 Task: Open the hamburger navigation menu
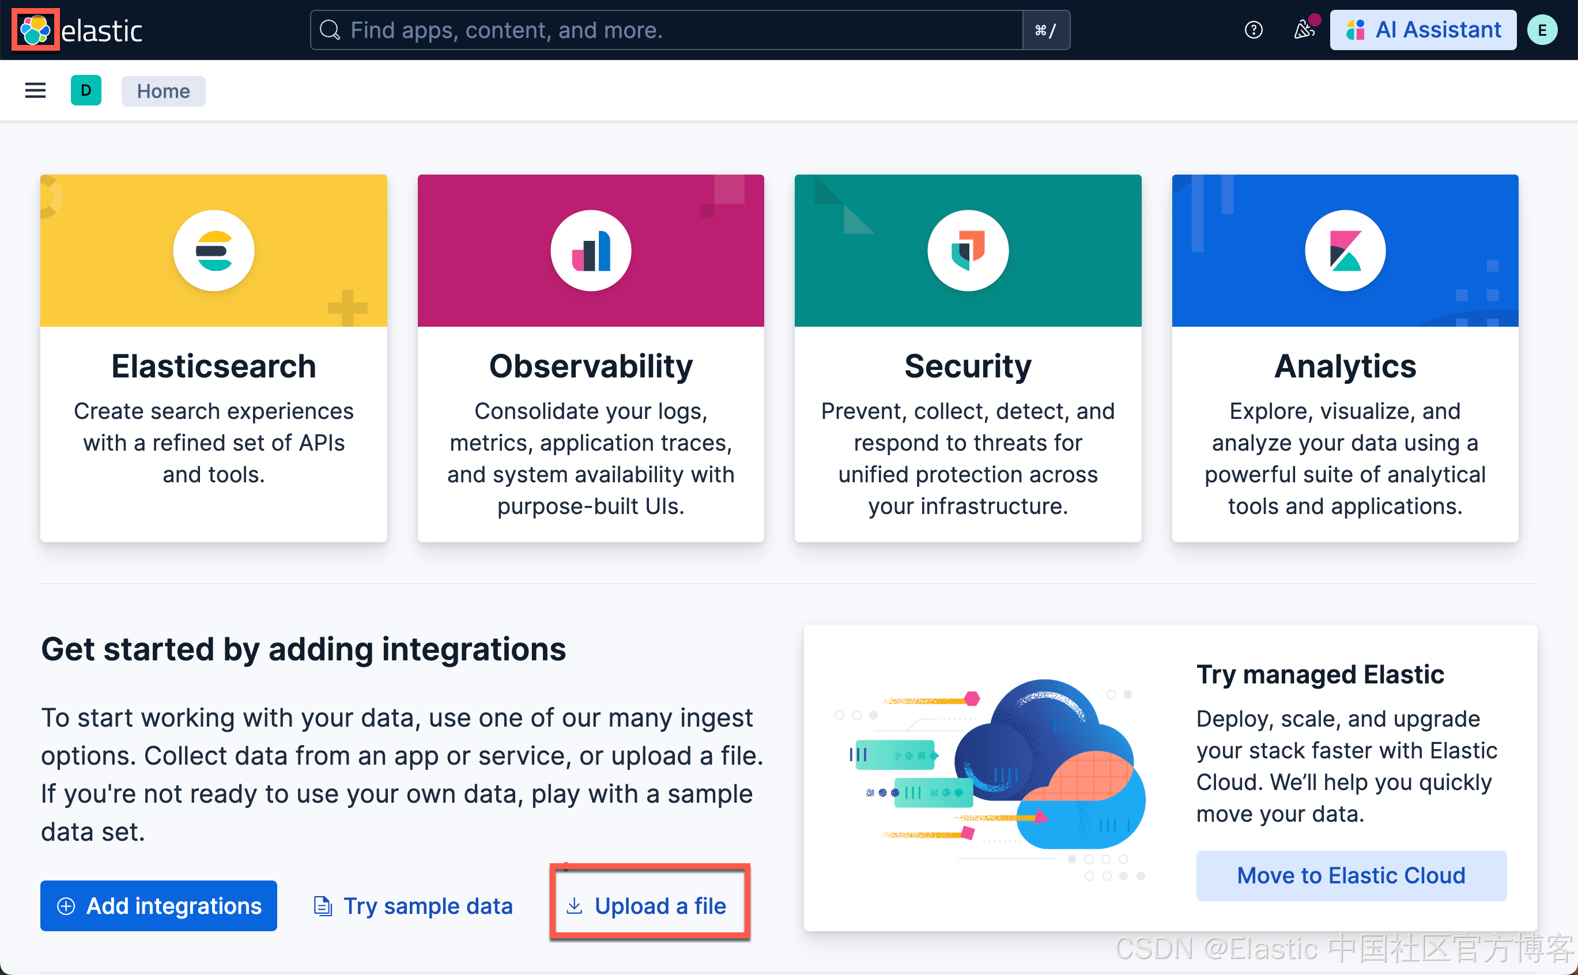coord(36,91)
